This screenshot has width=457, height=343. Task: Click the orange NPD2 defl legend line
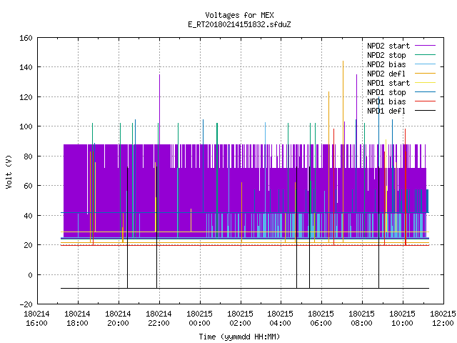click(425, 73)
